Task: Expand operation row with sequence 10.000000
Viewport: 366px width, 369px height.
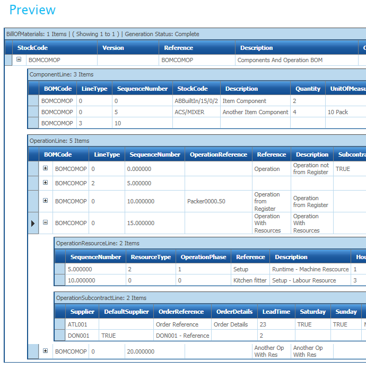Action: pyautogui.click(x=45, y=201)
